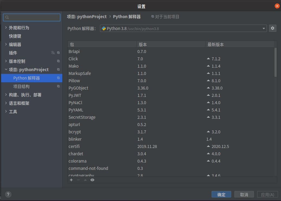Screen dimensions: 281x201
Task: Expand the 工具 section
Action: 6,111
